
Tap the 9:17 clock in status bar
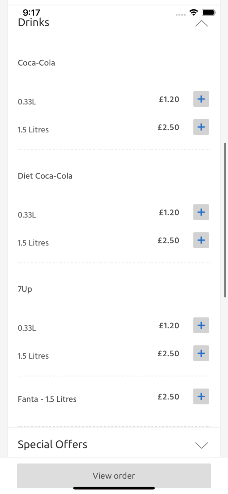[32, 13]
